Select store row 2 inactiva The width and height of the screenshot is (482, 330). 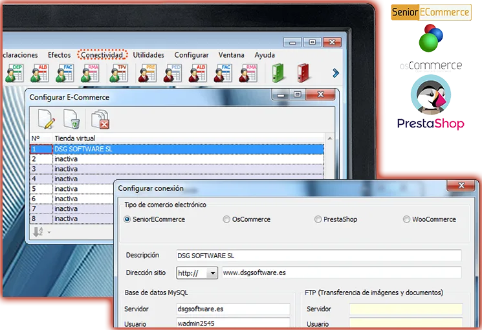click(x=177, y=159)
